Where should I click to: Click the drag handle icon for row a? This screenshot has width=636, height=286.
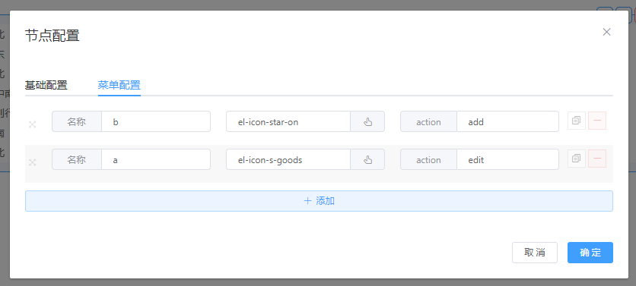(x=33, y=162)
